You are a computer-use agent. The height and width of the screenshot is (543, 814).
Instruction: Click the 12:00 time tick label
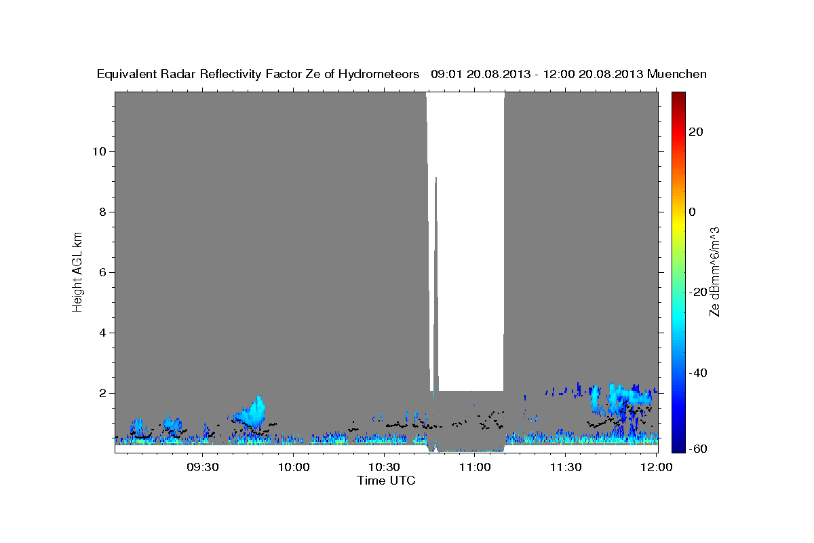[656, 468]
